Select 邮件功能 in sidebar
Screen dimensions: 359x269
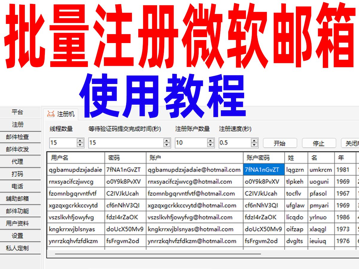click(17, 211)
